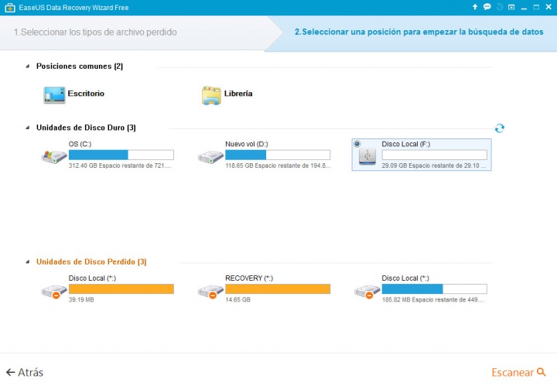Click the OS (C:) drive icon

pos(54,157)
